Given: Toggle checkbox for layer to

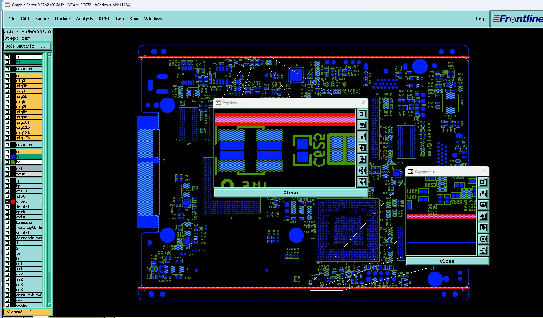Looking at the screenshot, I should tap(7, 57).
